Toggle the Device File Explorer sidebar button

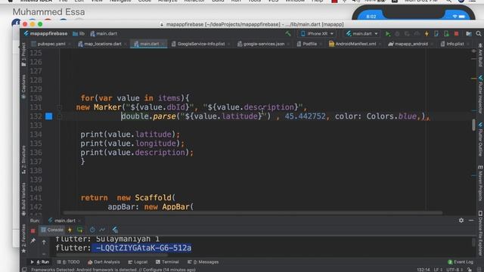[480, 234]
